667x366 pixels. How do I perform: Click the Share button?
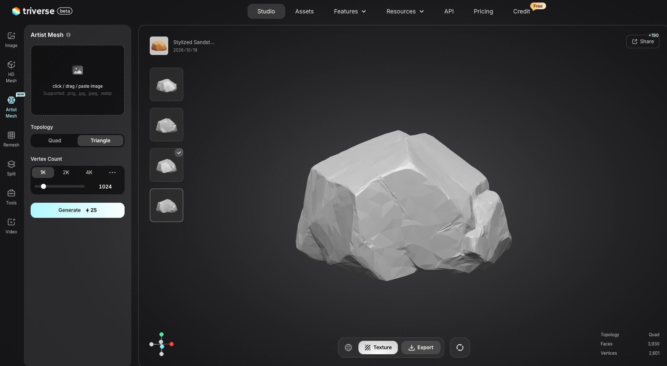[643, 42]
